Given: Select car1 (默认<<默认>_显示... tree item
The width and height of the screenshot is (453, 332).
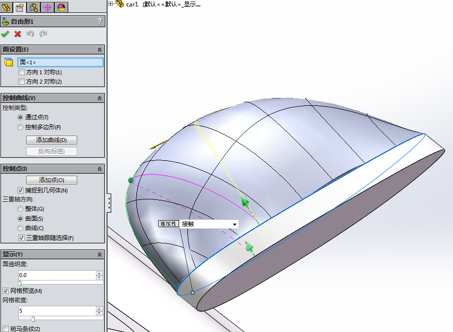Looking at the screenshot, I should [x=163, y=4].
